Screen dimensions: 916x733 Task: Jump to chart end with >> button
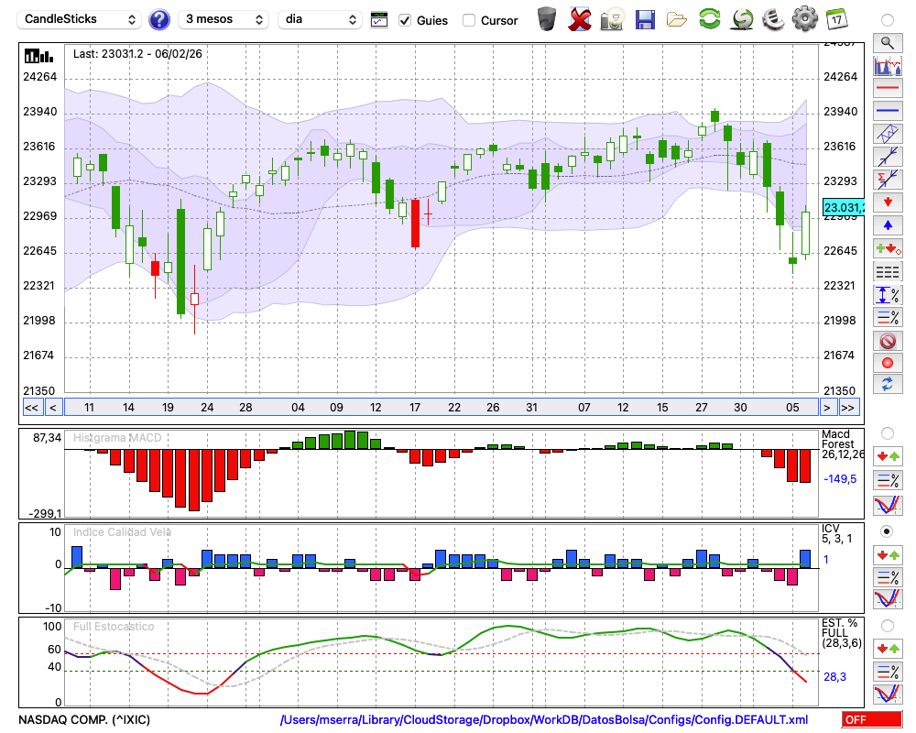click(847, 408)
